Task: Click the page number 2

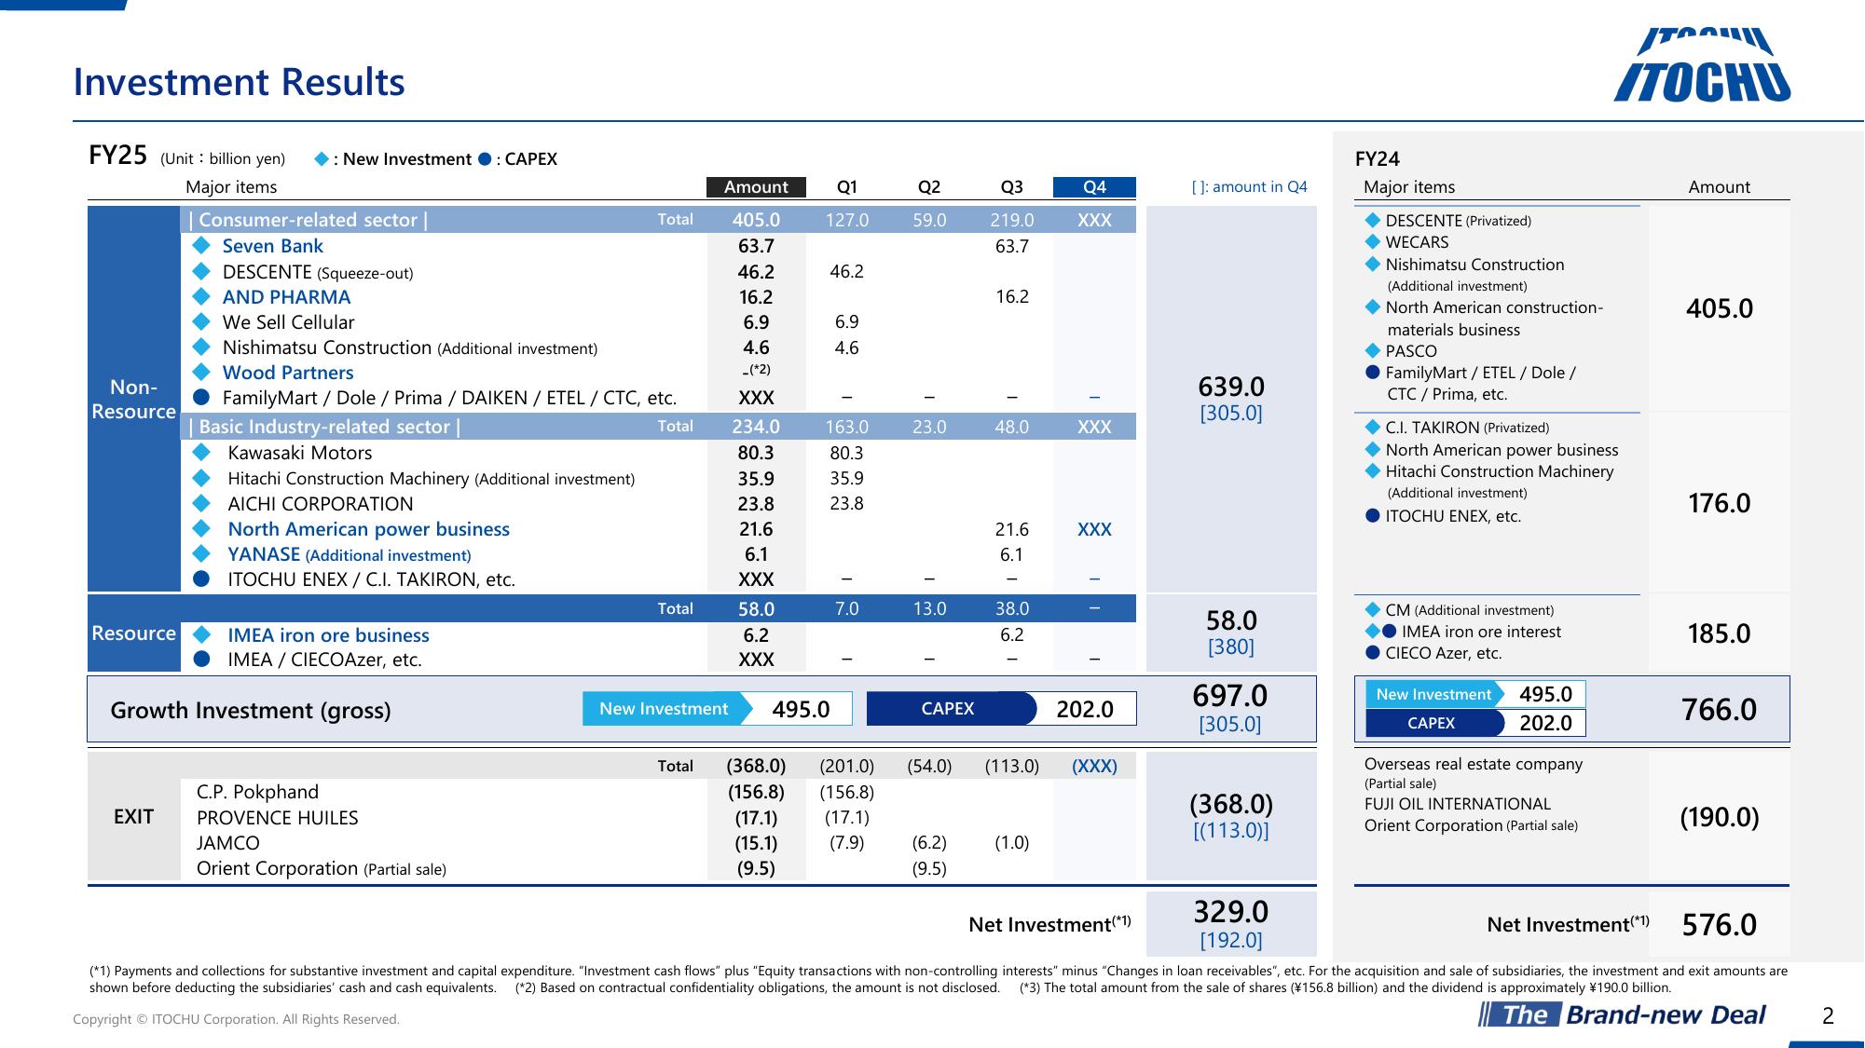Action: (1828, 1016)
